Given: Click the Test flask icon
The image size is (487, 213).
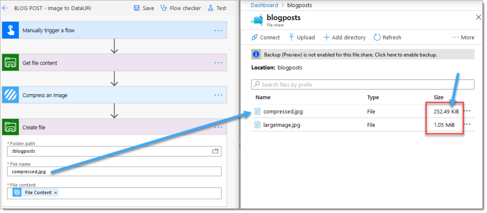Looking at the screenshot, I should click(211, 8).
